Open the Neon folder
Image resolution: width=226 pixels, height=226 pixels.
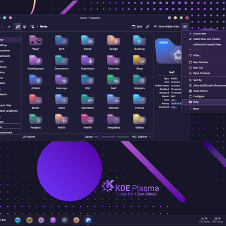[62, 102]
